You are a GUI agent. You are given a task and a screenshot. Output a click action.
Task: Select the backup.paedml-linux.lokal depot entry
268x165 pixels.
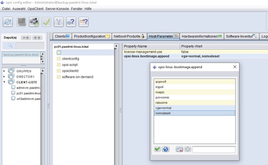pyautogui.click(x=21, y=55)
